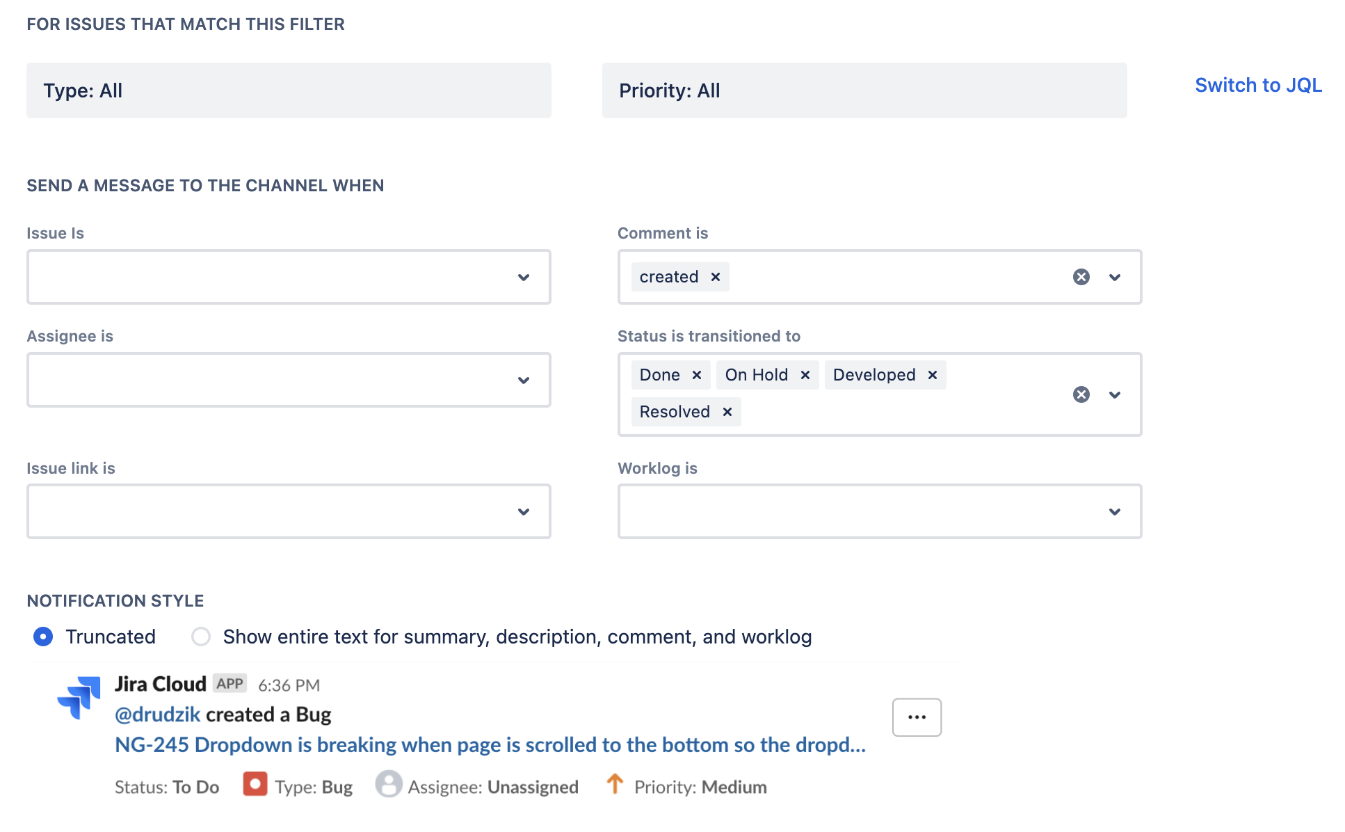
Task: Open the NG-245 Dropdown issue link
Action: click(490, 744)
